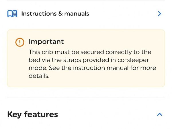The height and width of the screenshot is (129, 172).
Task: Click the Important heading text
Action: [46, 42]
